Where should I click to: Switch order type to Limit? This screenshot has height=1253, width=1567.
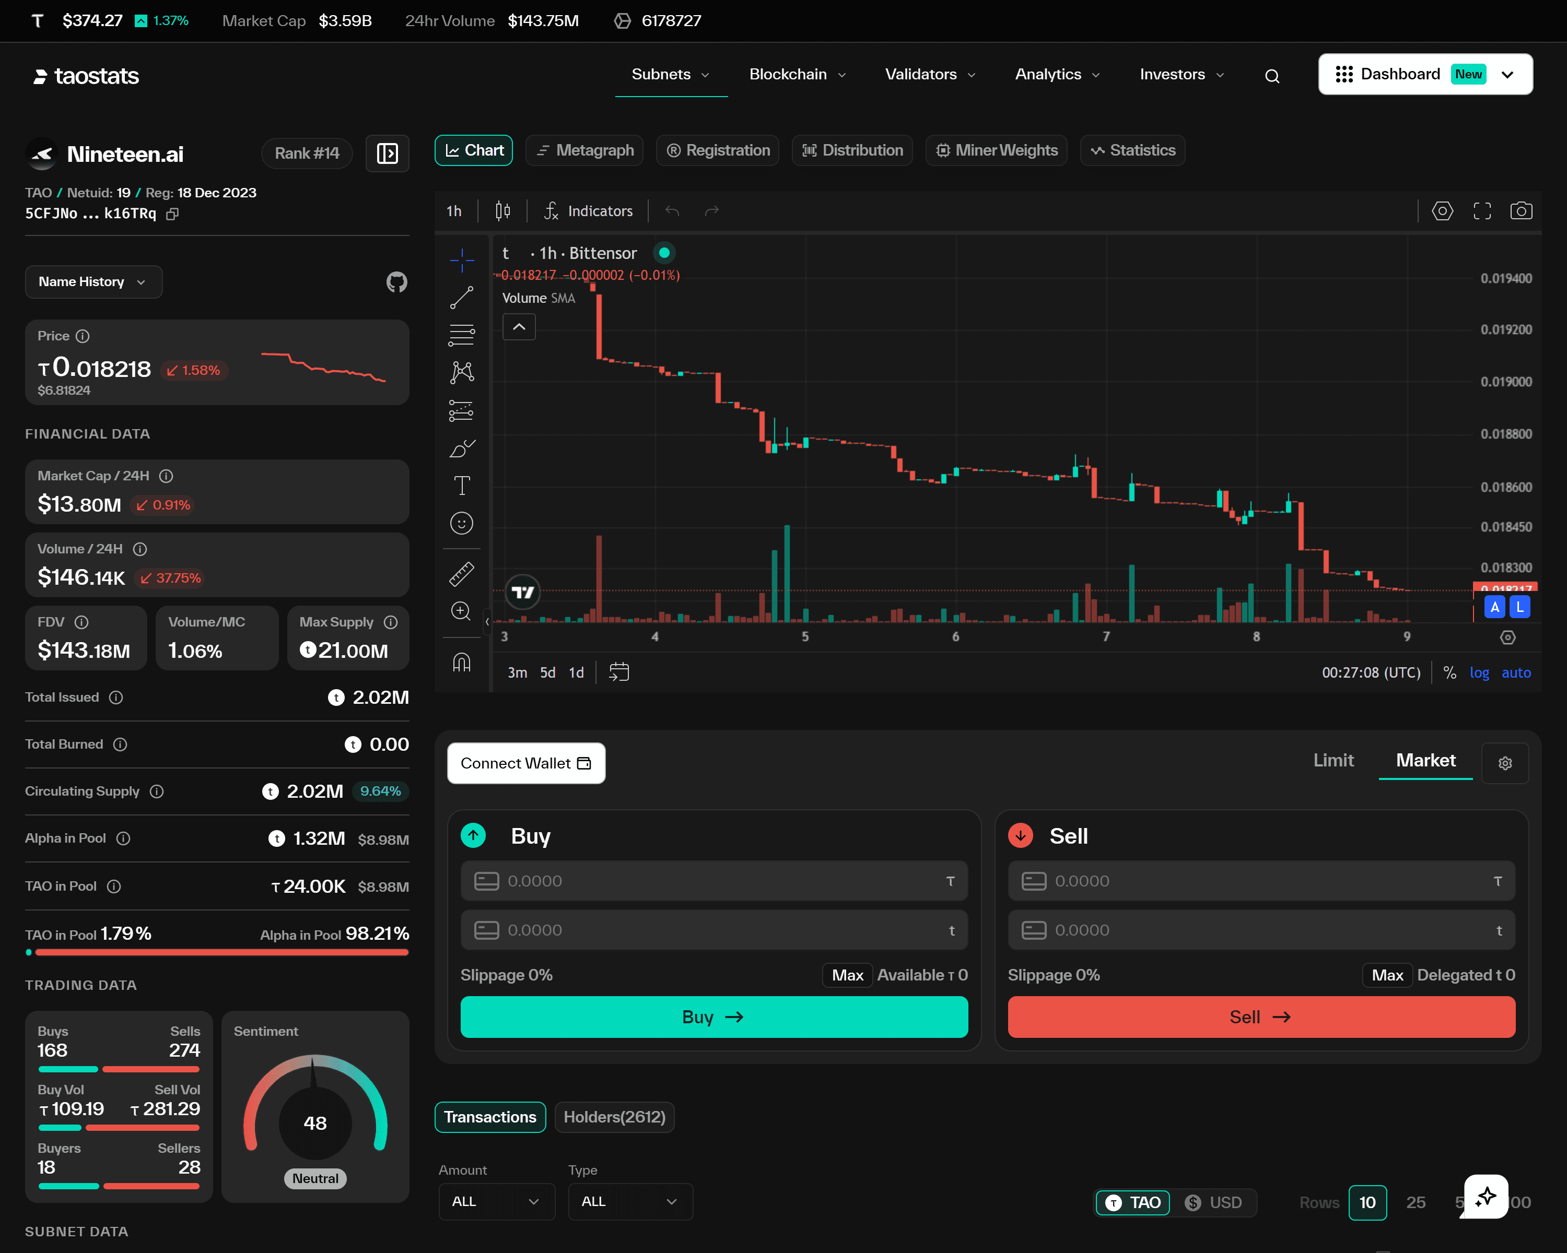1333,761
